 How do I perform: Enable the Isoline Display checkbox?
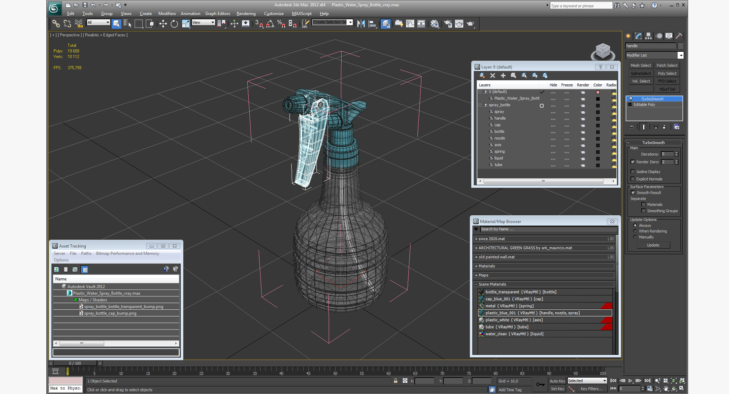[633, 171]
